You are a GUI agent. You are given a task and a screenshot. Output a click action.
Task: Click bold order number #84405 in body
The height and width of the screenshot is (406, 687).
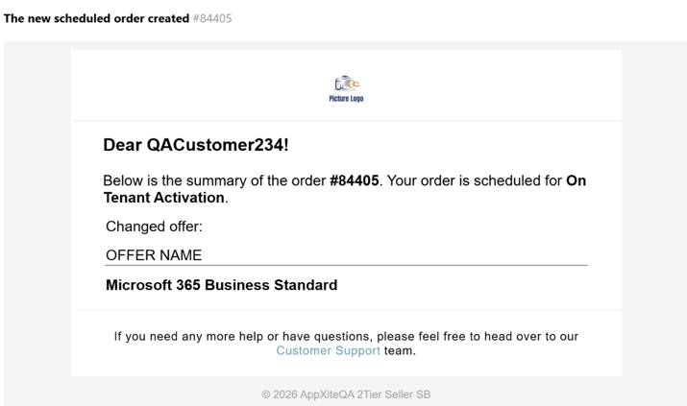coord(354,180)
